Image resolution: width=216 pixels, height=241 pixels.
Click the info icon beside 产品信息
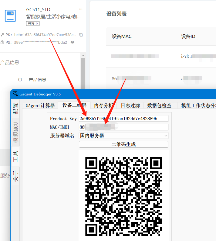coord(20,79)
